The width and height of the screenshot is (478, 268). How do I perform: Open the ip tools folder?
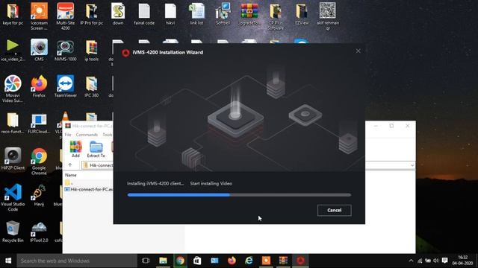tap(91, 50)
